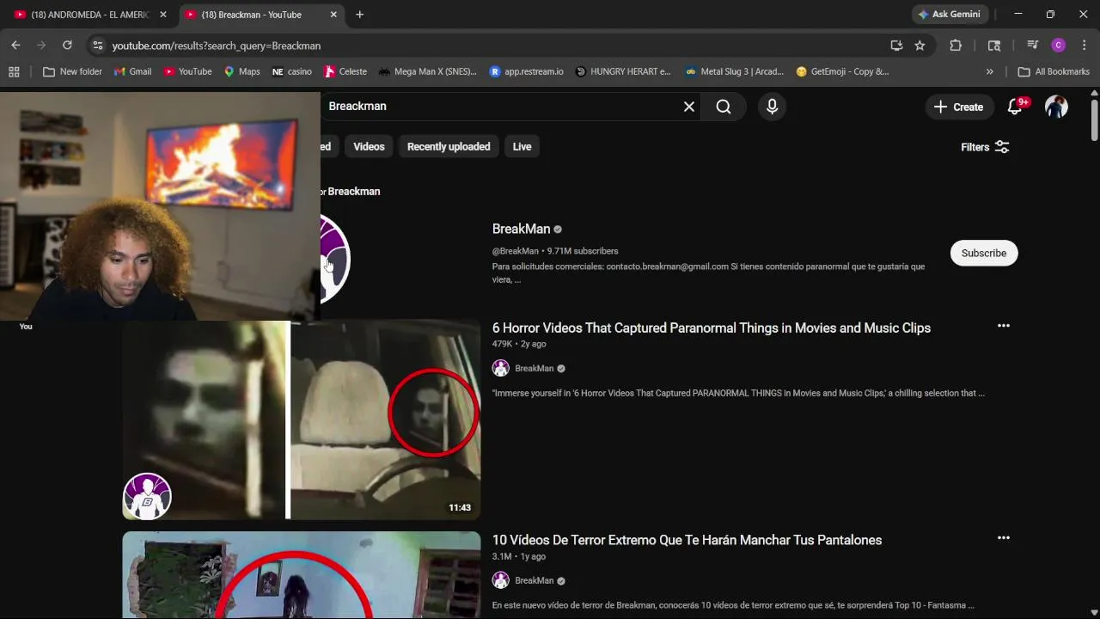This screenshot has width=1100, height=619.
Task: Open Chrome three-dot menu
Action: pos(1085,46)
